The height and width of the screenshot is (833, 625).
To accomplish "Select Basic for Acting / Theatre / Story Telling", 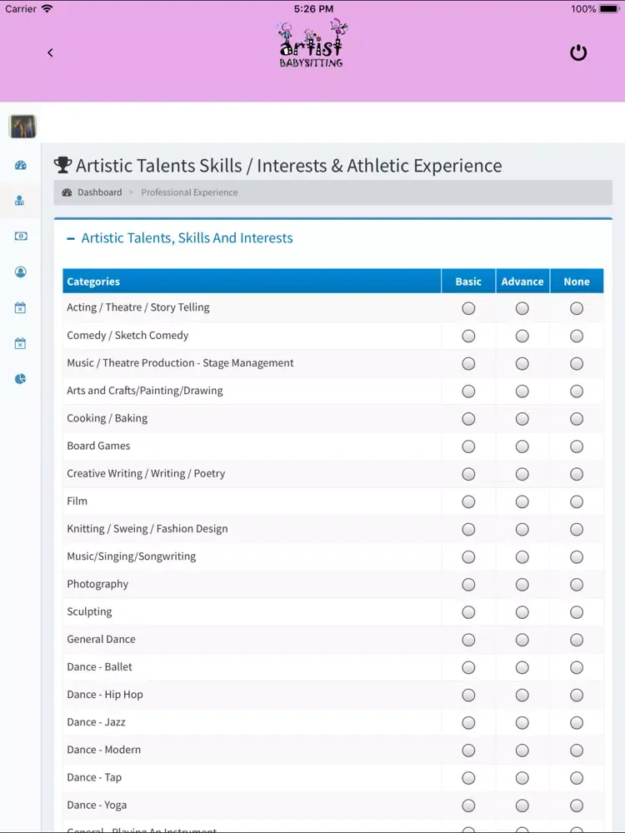I will click(468, 308).
